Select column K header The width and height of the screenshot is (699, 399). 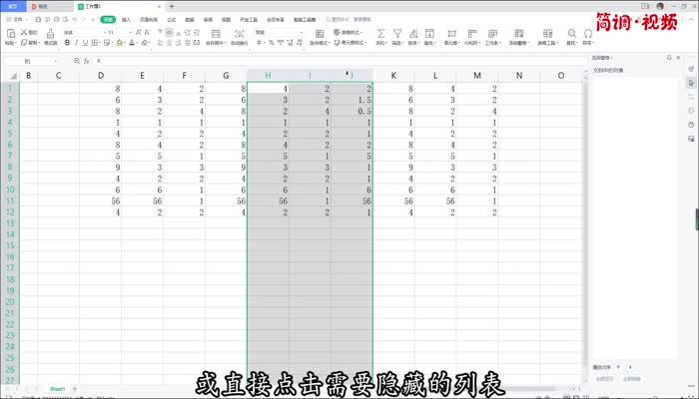393,76
